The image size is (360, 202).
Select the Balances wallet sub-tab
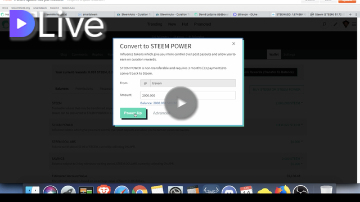[x=62, y=89]
